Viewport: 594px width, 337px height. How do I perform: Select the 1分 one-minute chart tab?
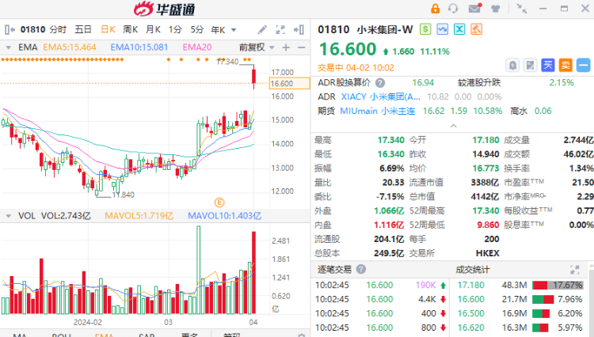click(175, 29)
